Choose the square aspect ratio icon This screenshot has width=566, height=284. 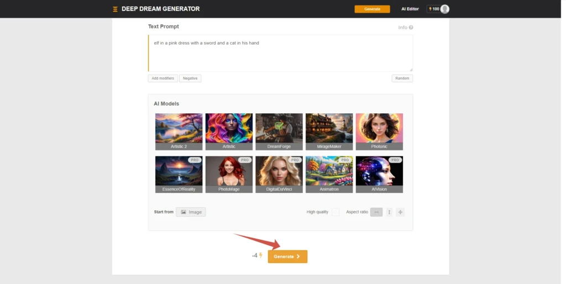coord(400,212)
